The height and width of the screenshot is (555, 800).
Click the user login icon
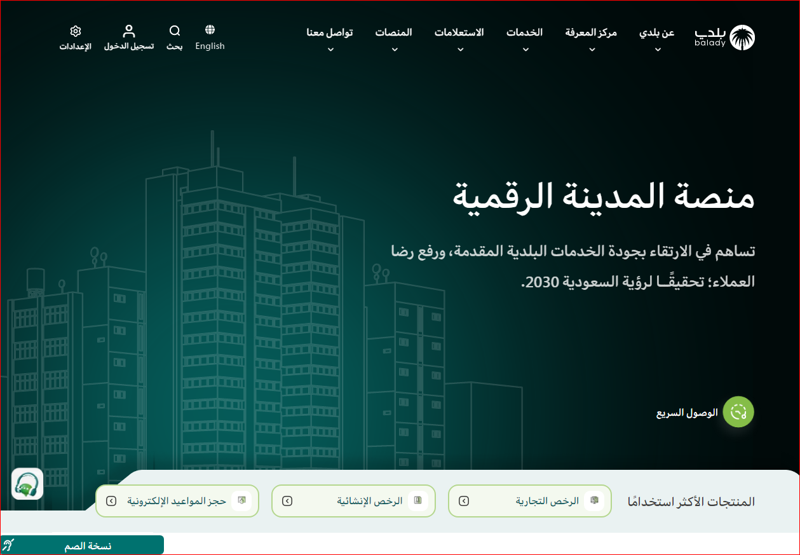129,31
